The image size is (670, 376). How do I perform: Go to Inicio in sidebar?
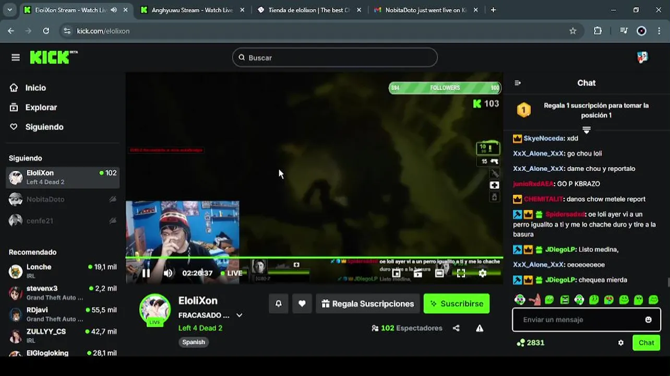[x=28, y=88]
